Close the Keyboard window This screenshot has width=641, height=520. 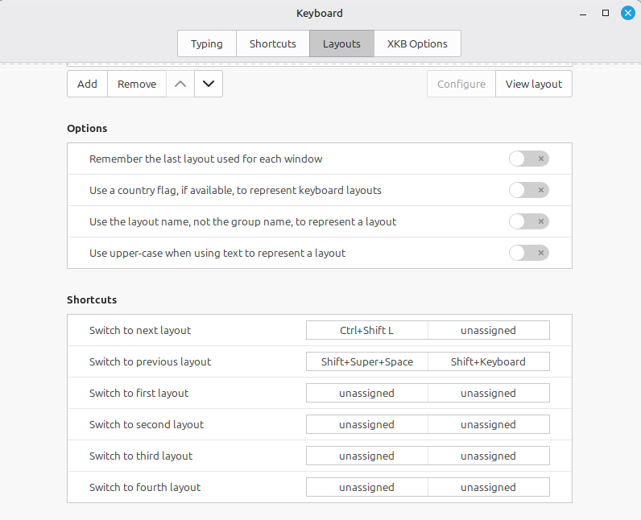click(x=628, y=13)
